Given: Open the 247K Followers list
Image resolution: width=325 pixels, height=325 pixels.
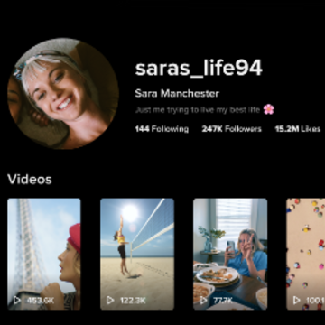Looking at the screenshot, I should coord(232,129).
